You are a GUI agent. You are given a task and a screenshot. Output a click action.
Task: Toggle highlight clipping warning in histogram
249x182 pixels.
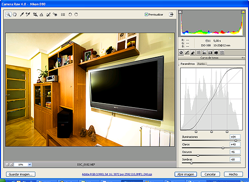pos(243,12)
